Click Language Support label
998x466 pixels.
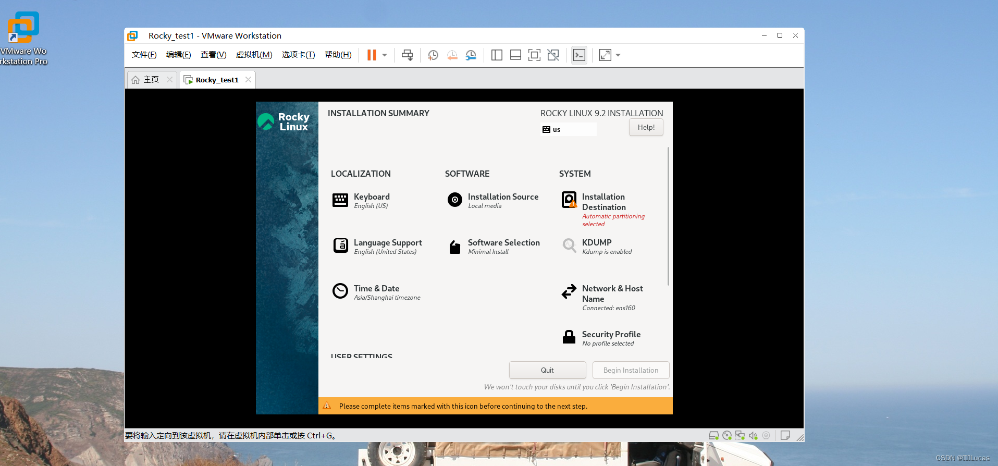388,242
